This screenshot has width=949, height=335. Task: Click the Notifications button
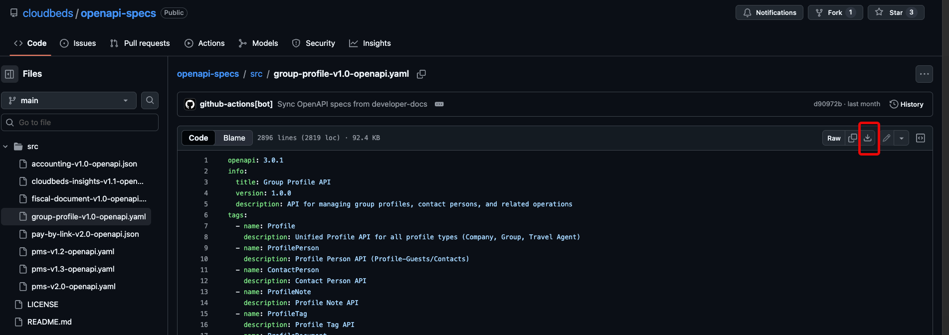[769, 12]
